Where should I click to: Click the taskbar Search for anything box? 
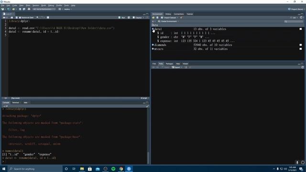[35, 169]
